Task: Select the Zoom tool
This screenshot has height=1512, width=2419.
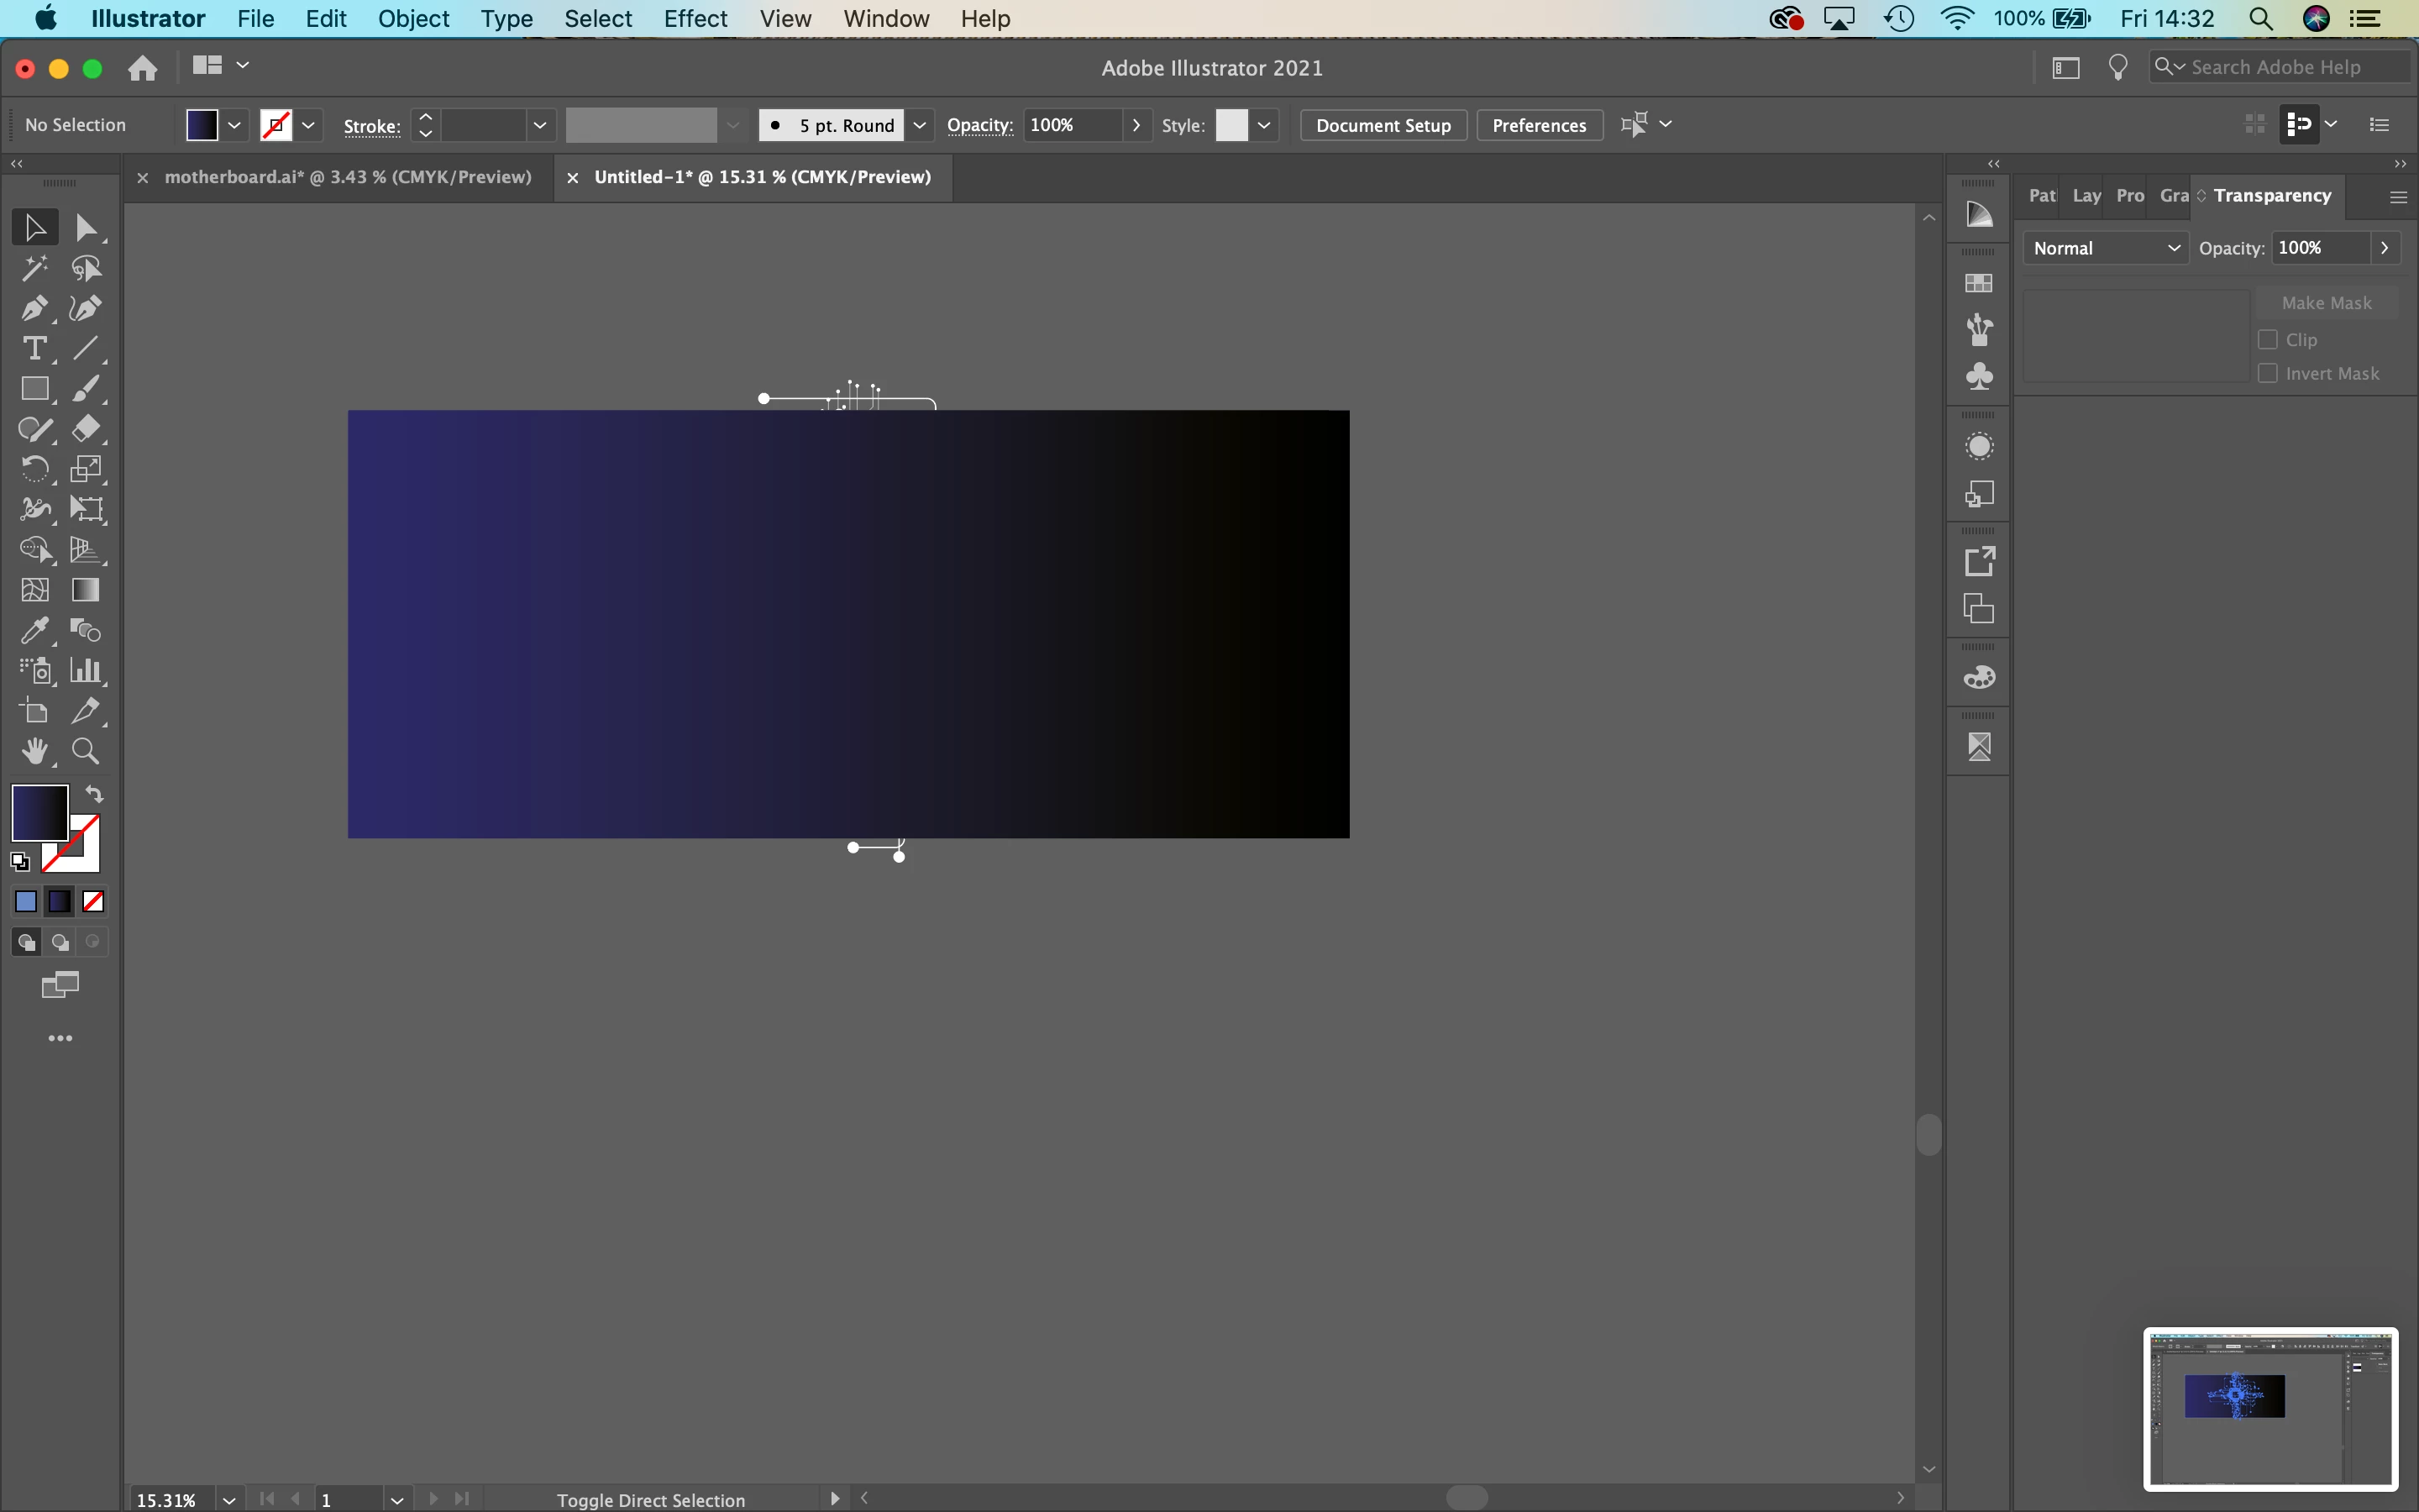Action: coord(86,752)
